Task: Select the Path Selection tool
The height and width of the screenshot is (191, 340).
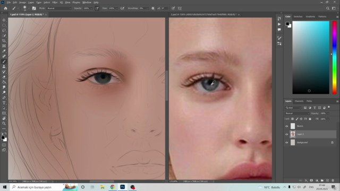Action: [4, 108]
